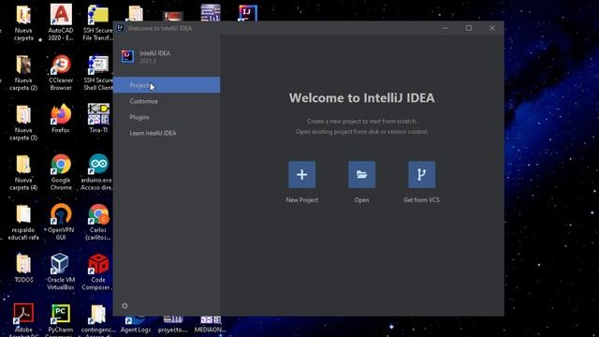Screen dimensions: 599x337
Task: Minimize the IntelliJ IDEA welcome window
Action: click(x=446, y=28)
